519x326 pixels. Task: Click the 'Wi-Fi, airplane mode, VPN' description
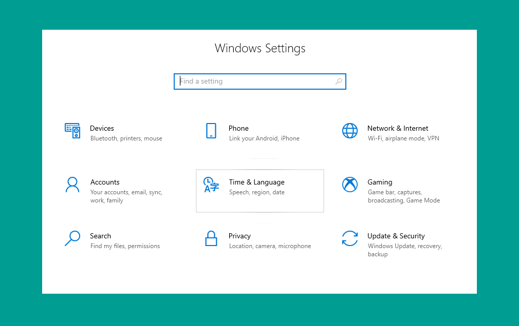tap(403, 138)
